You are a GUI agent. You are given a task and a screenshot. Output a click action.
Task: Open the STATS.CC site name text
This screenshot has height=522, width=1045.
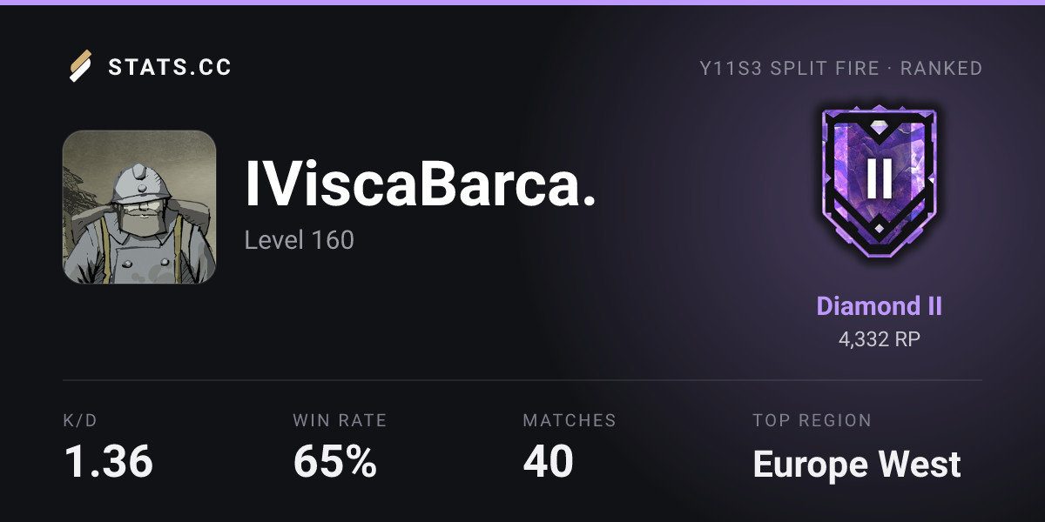pos(170,68)
